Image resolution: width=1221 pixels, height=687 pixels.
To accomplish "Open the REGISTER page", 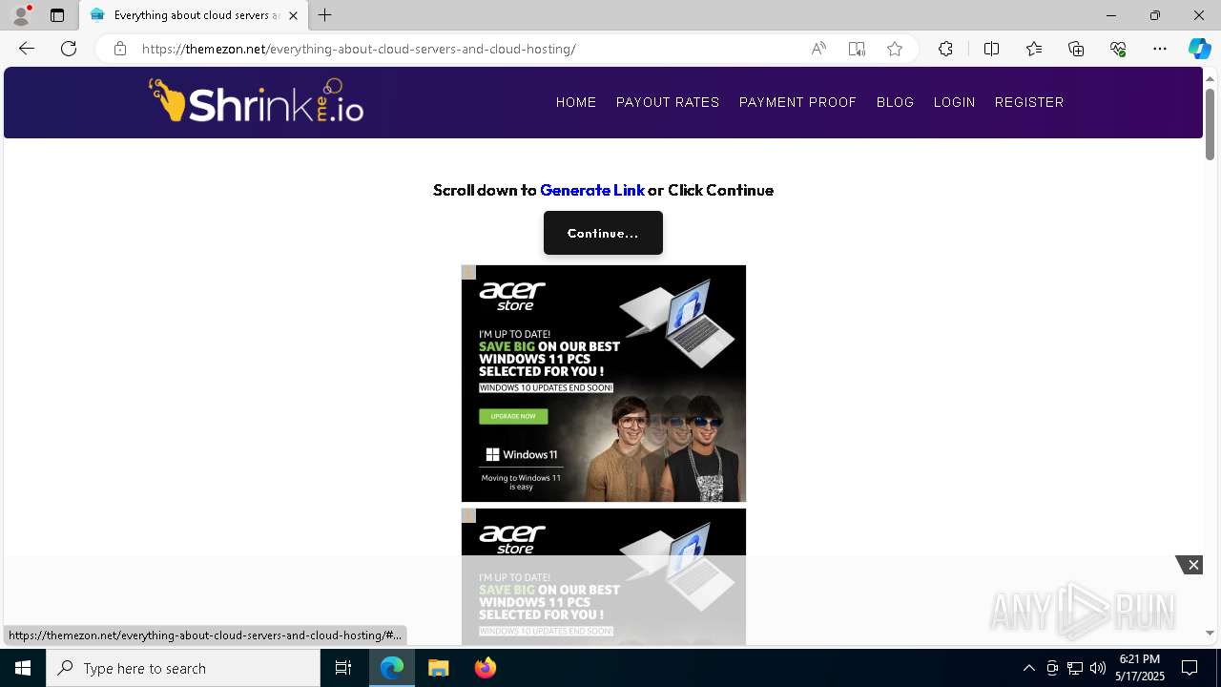I will click(1029, 102).
